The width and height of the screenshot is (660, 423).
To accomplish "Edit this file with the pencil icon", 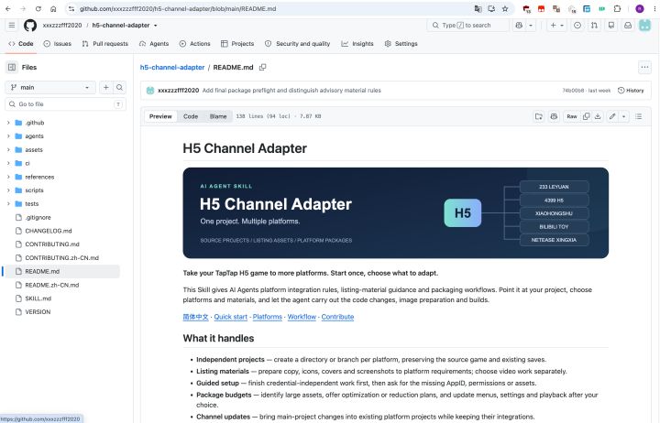I will 612,116.
